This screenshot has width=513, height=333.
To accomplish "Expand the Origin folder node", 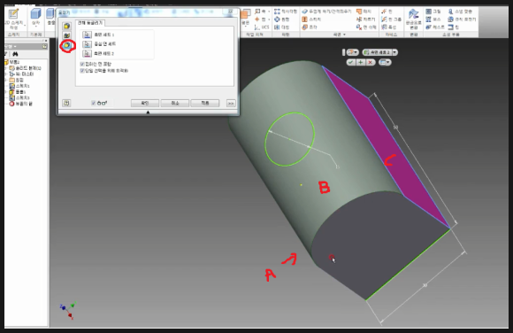I will point(5,80).
